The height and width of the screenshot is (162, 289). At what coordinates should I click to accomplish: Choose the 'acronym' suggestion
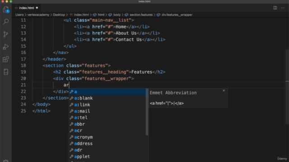coord(107,137)
